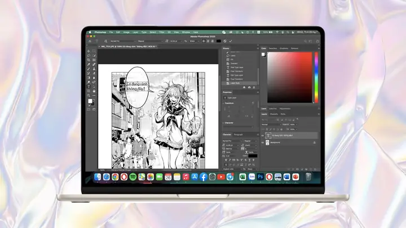Select the Rectangular Marquee tool

[x=94, y=51]
